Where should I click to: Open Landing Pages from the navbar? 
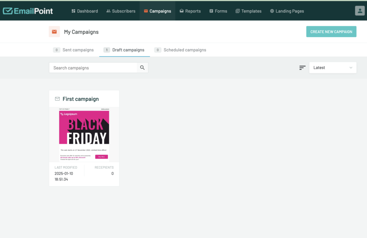(287, 11)
